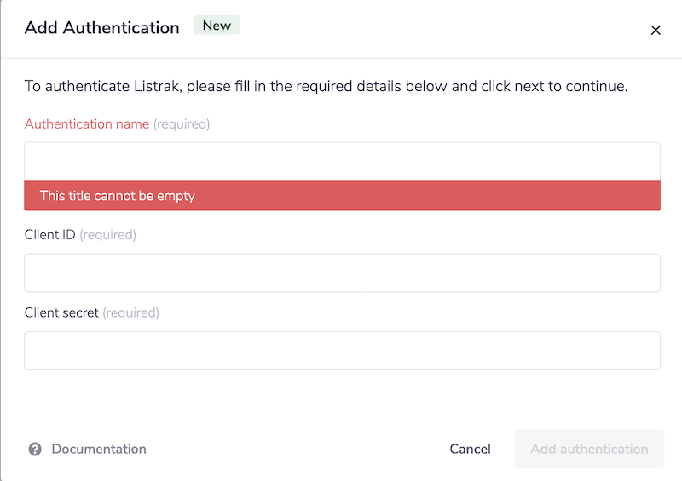Close the Add Authentication dialog

[656, 30]
